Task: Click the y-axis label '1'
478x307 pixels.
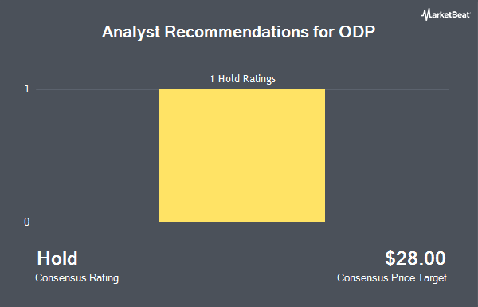Action: [27, 89]
